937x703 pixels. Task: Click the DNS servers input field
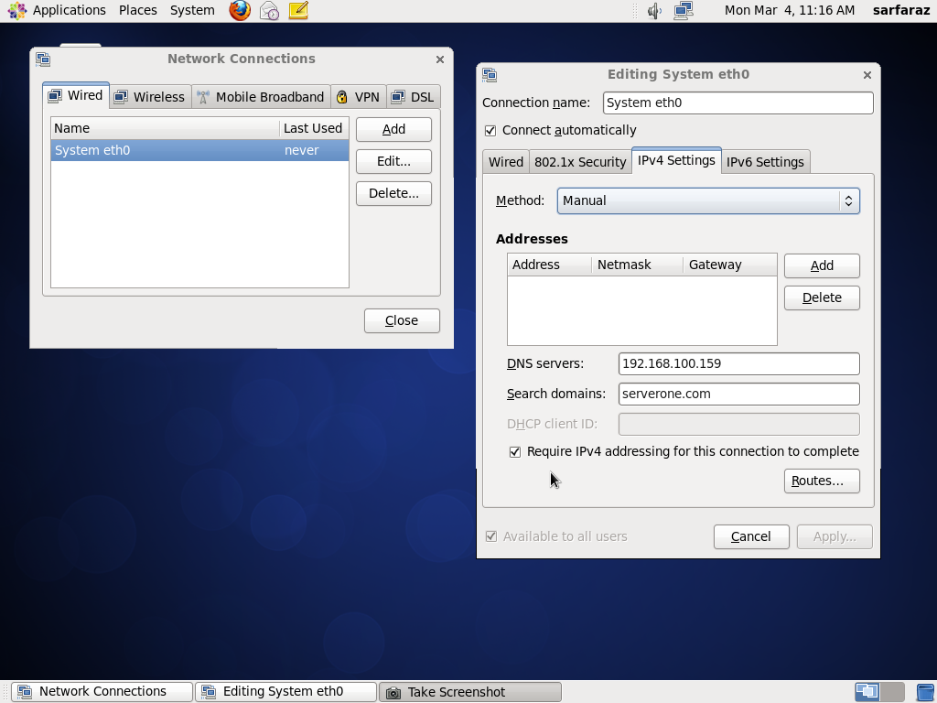click(738, 363)
